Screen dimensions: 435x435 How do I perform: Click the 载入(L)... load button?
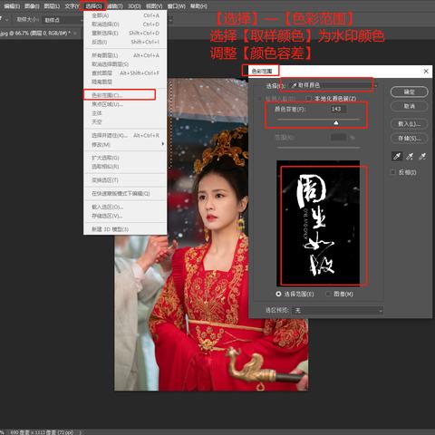[x=410, y=124]
